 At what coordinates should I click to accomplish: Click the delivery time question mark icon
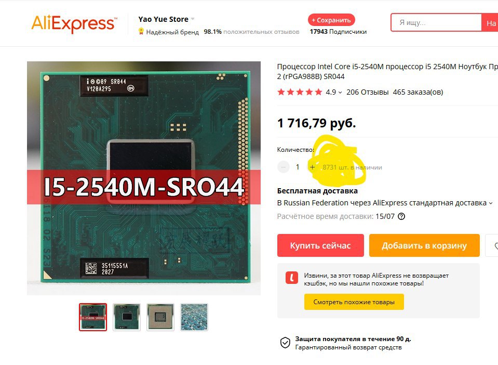[401, 216]
